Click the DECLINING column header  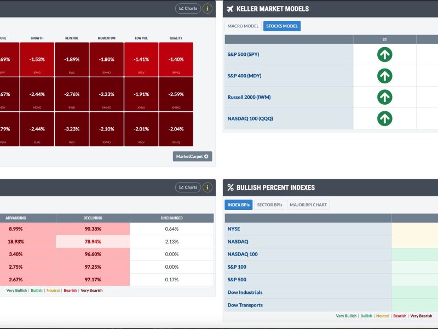point(93,218)
